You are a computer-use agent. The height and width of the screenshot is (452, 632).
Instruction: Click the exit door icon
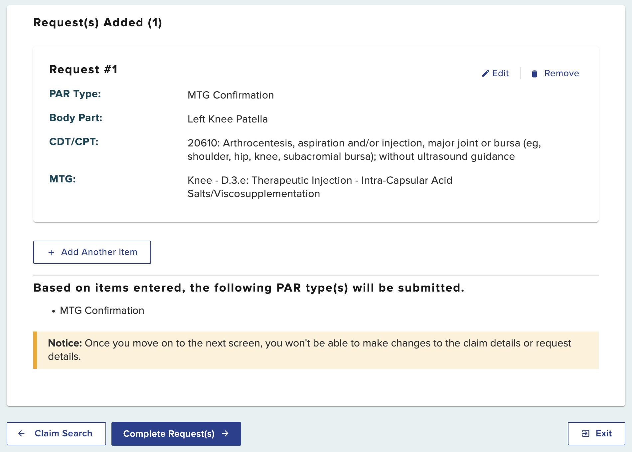pos(585,433)
